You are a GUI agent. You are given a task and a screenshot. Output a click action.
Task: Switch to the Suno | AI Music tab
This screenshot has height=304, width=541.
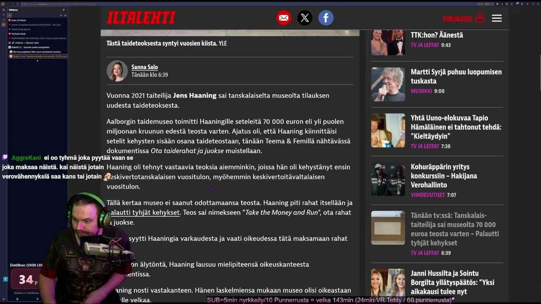(37, 20)
